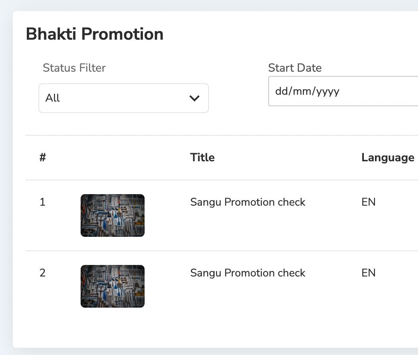
Task: Click the row number 2 cell
Action: [42, 273]
